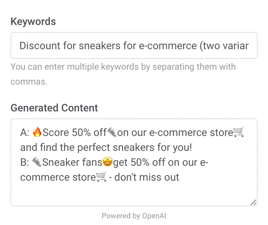
Task: Click the star-eyes emoji after "Sneaker fans"
Action: pos(108,162)
